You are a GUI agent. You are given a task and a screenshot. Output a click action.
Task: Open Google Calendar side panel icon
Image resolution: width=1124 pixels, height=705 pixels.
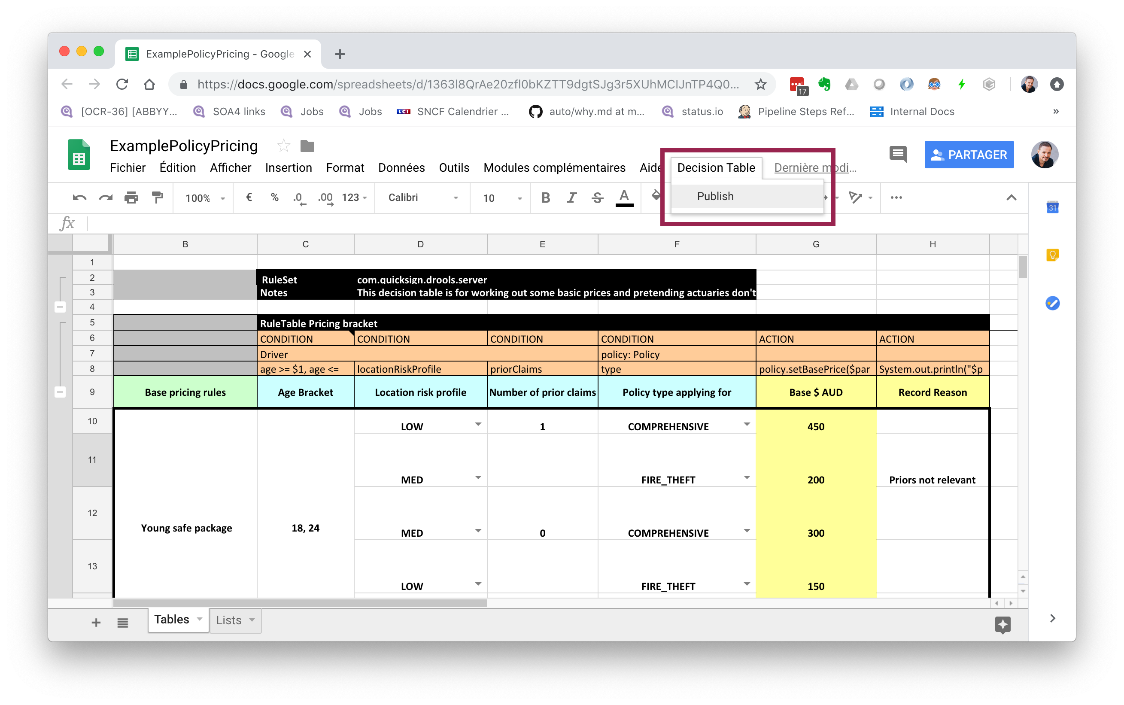[1052, 207]
